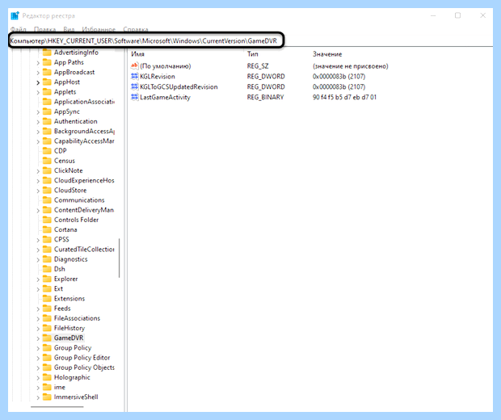Open the Favorites (Избранное) menu

point(99,29)
